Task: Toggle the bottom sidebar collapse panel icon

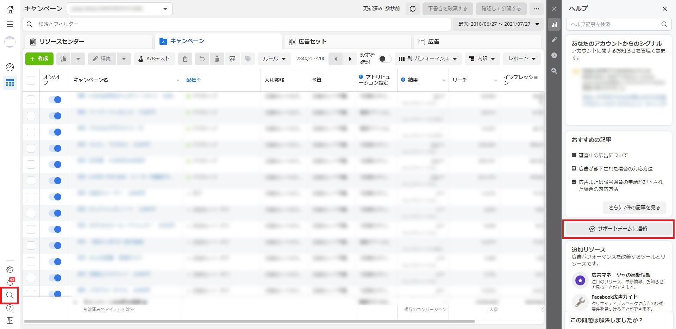Action: (x=10, y=321)
